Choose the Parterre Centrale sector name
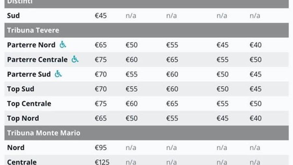 37,60
